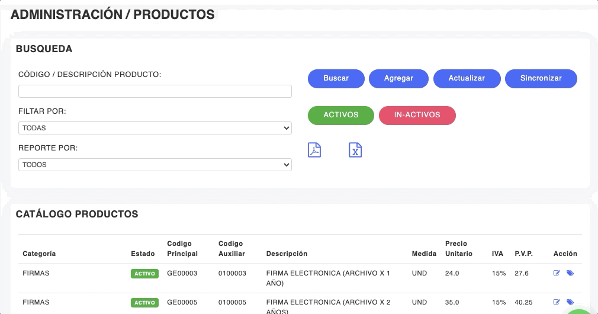Edit product GE00003 using pencil icon
598x314 pixels.
(x=557, y=273)
